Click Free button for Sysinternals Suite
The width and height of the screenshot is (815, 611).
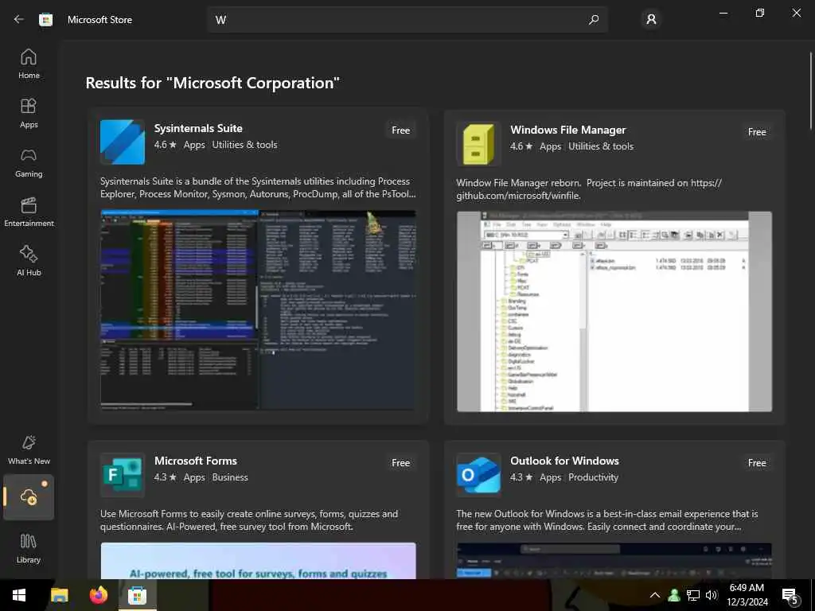pos(401,130)
